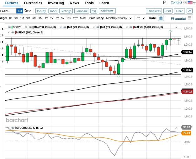The width and height of the screenshot is (196, 159).
Task: Click the expand chart arrow icon
Action: point(189,11)
